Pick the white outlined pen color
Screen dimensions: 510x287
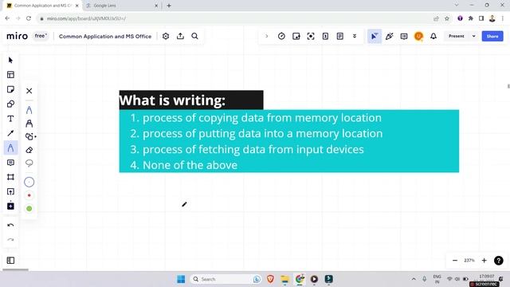(29, 182)
